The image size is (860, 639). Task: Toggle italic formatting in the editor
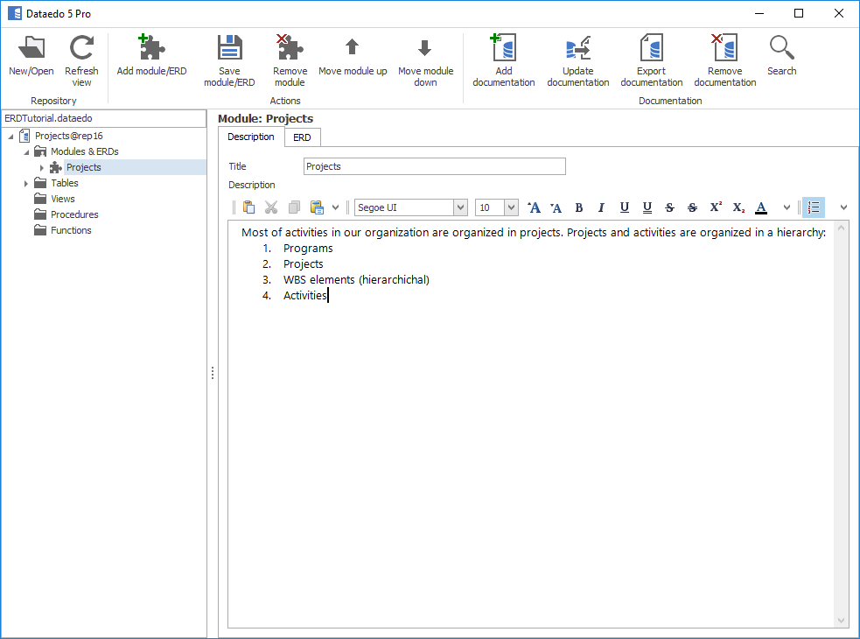[601, 207]
